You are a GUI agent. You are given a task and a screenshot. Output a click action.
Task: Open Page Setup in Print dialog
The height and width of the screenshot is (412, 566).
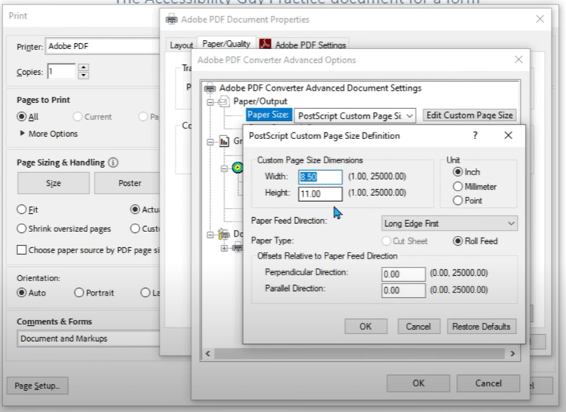[x=37, y=386]
